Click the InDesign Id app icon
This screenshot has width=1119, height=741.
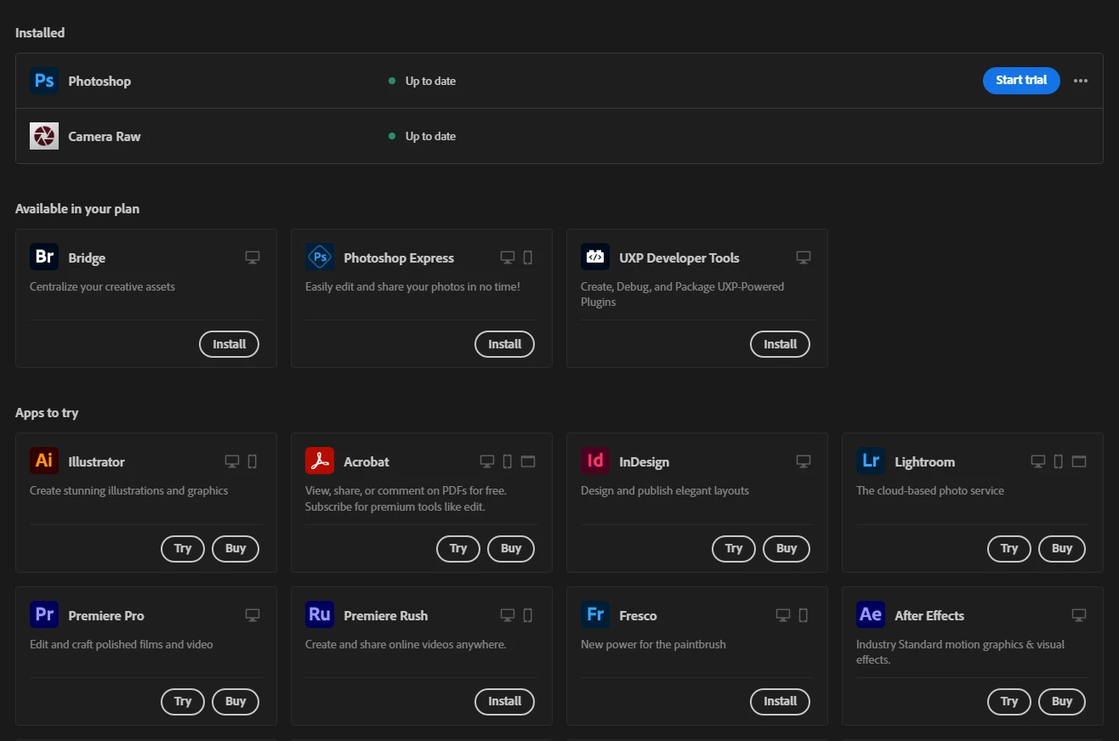(595, 461)
